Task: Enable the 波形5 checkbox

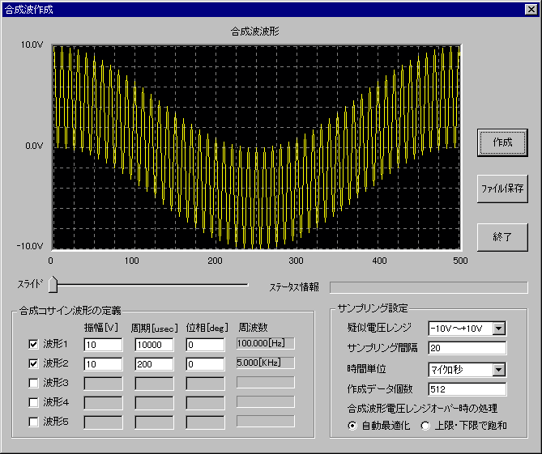Action: pos(33,422)
